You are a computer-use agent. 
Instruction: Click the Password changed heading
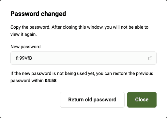[x=38, y=14]
